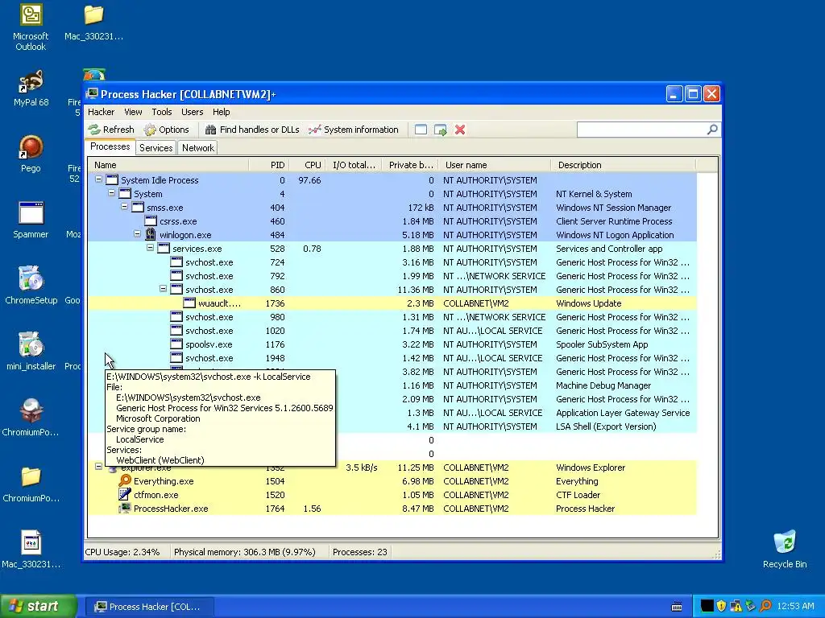Viewport: 825px width, 618px height.
Task: Select Mac_330231 folder on desktop top
Action: (x=93, y=23)
